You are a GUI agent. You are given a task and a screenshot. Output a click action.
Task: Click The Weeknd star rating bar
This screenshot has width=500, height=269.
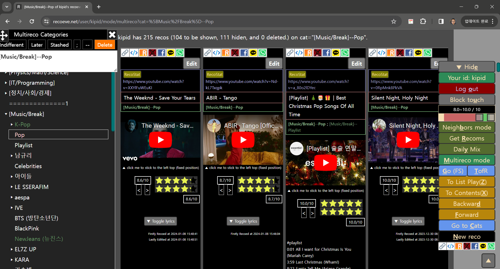point(176,184)
